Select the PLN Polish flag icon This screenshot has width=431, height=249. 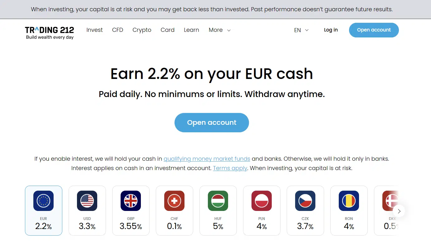tap(262, 201)
